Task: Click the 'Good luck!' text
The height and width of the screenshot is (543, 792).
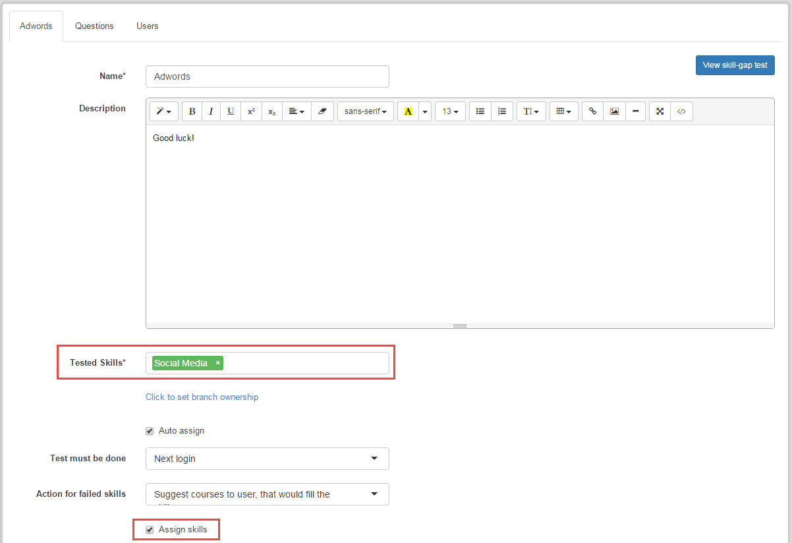Action: pos(173,138)
